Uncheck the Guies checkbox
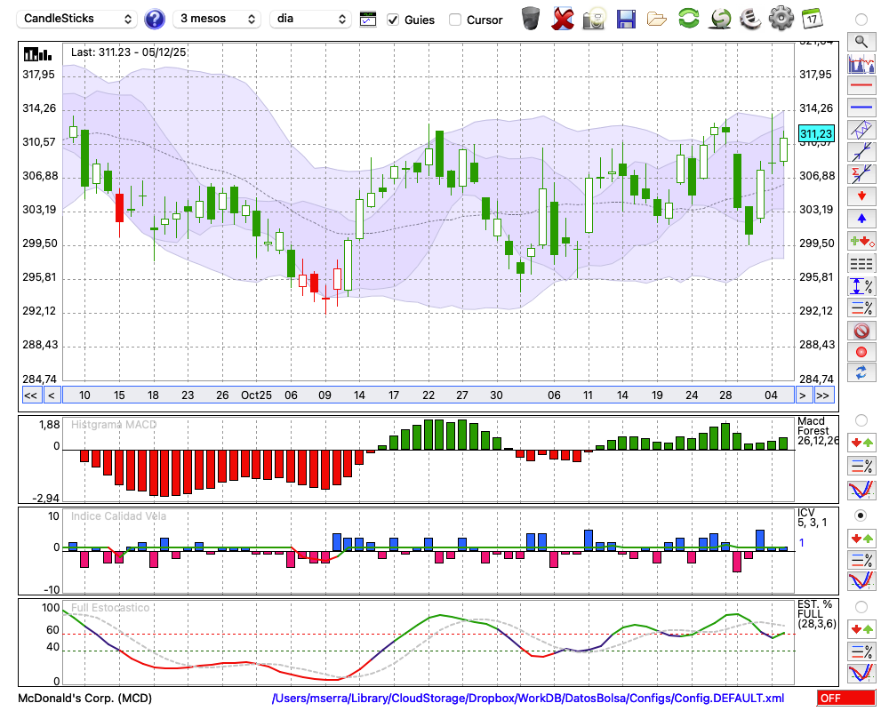This screenshot has height=711, width=889. tap(393, 20)
